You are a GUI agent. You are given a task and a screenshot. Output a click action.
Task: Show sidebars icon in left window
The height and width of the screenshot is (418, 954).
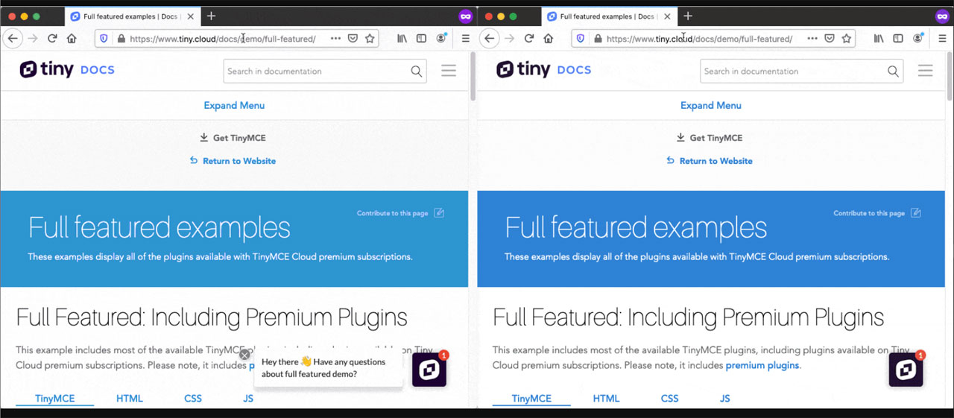421,39
